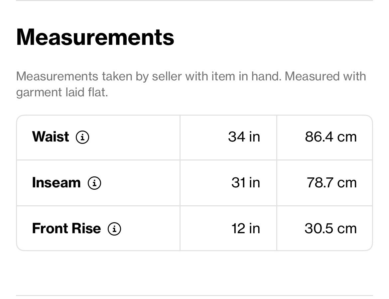The width and height of the screenshot is (389, 299).
Task: Click the 'Measurements taken by' phrase
Action: pos(82,76)
